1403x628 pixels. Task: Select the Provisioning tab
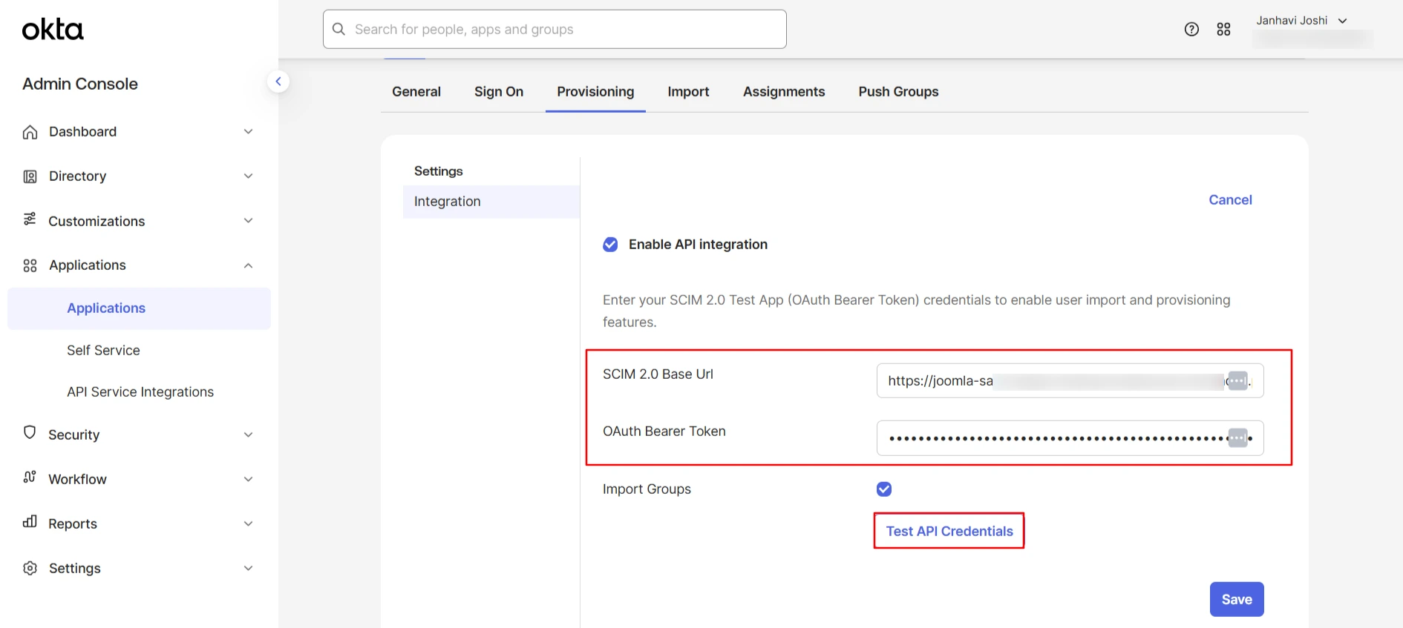pos(595,92)
